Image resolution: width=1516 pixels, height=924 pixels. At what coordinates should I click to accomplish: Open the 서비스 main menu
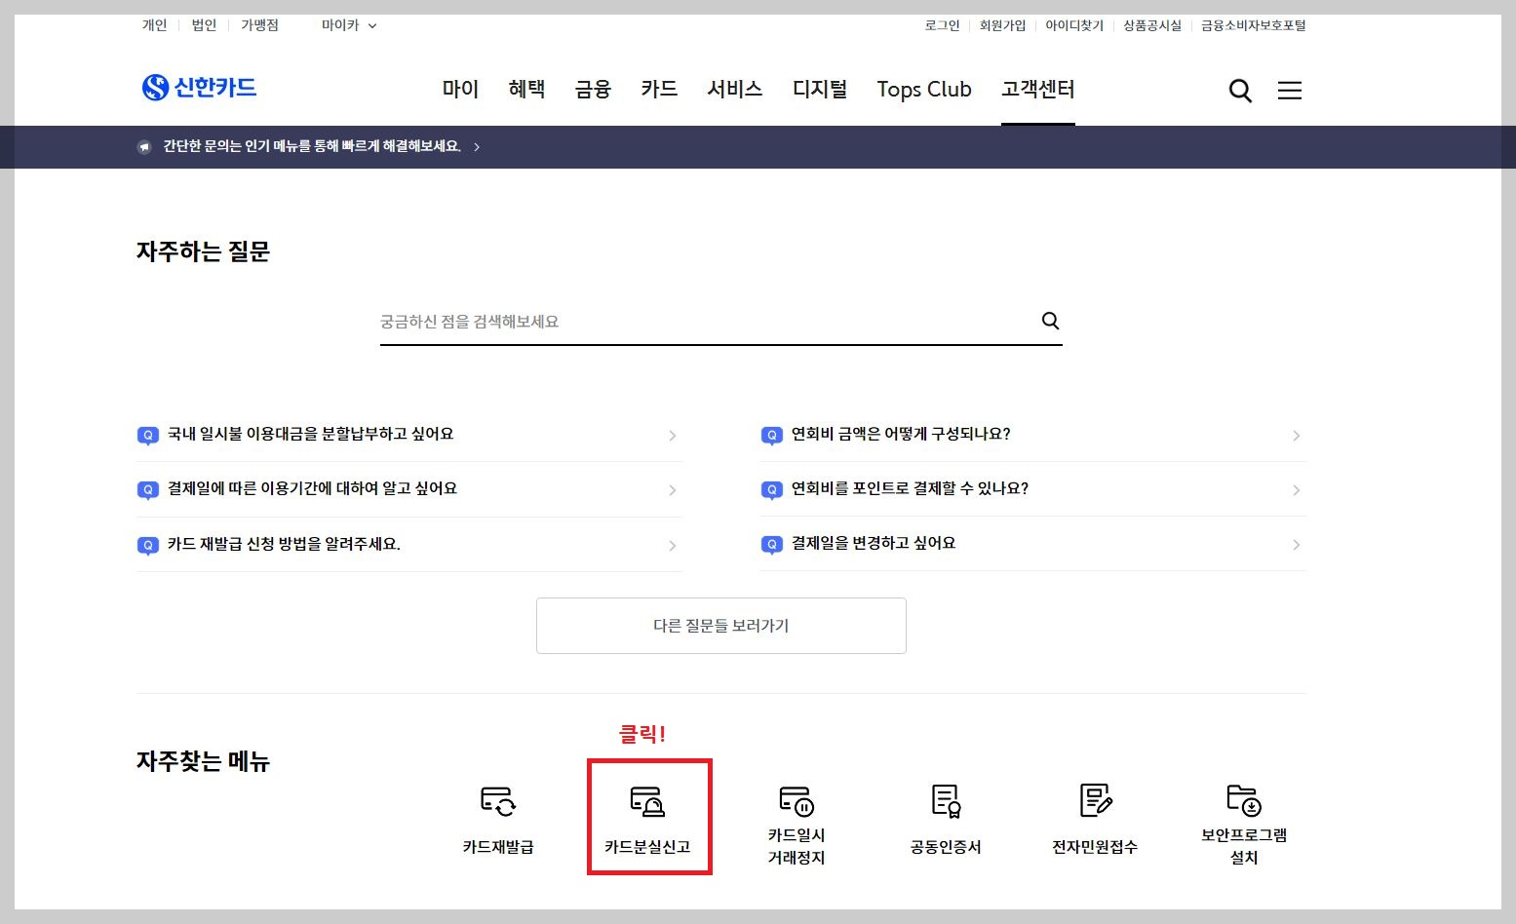click(735, 90)
